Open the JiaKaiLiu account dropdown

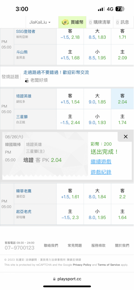(x=40, y=22)
